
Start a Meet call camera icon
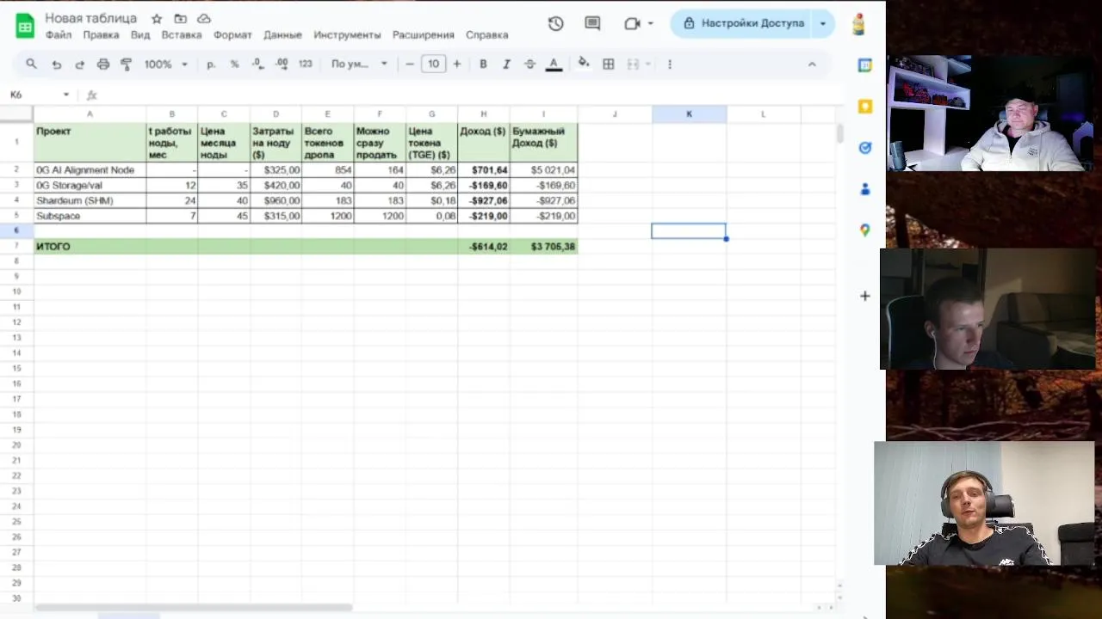[632, 24]
